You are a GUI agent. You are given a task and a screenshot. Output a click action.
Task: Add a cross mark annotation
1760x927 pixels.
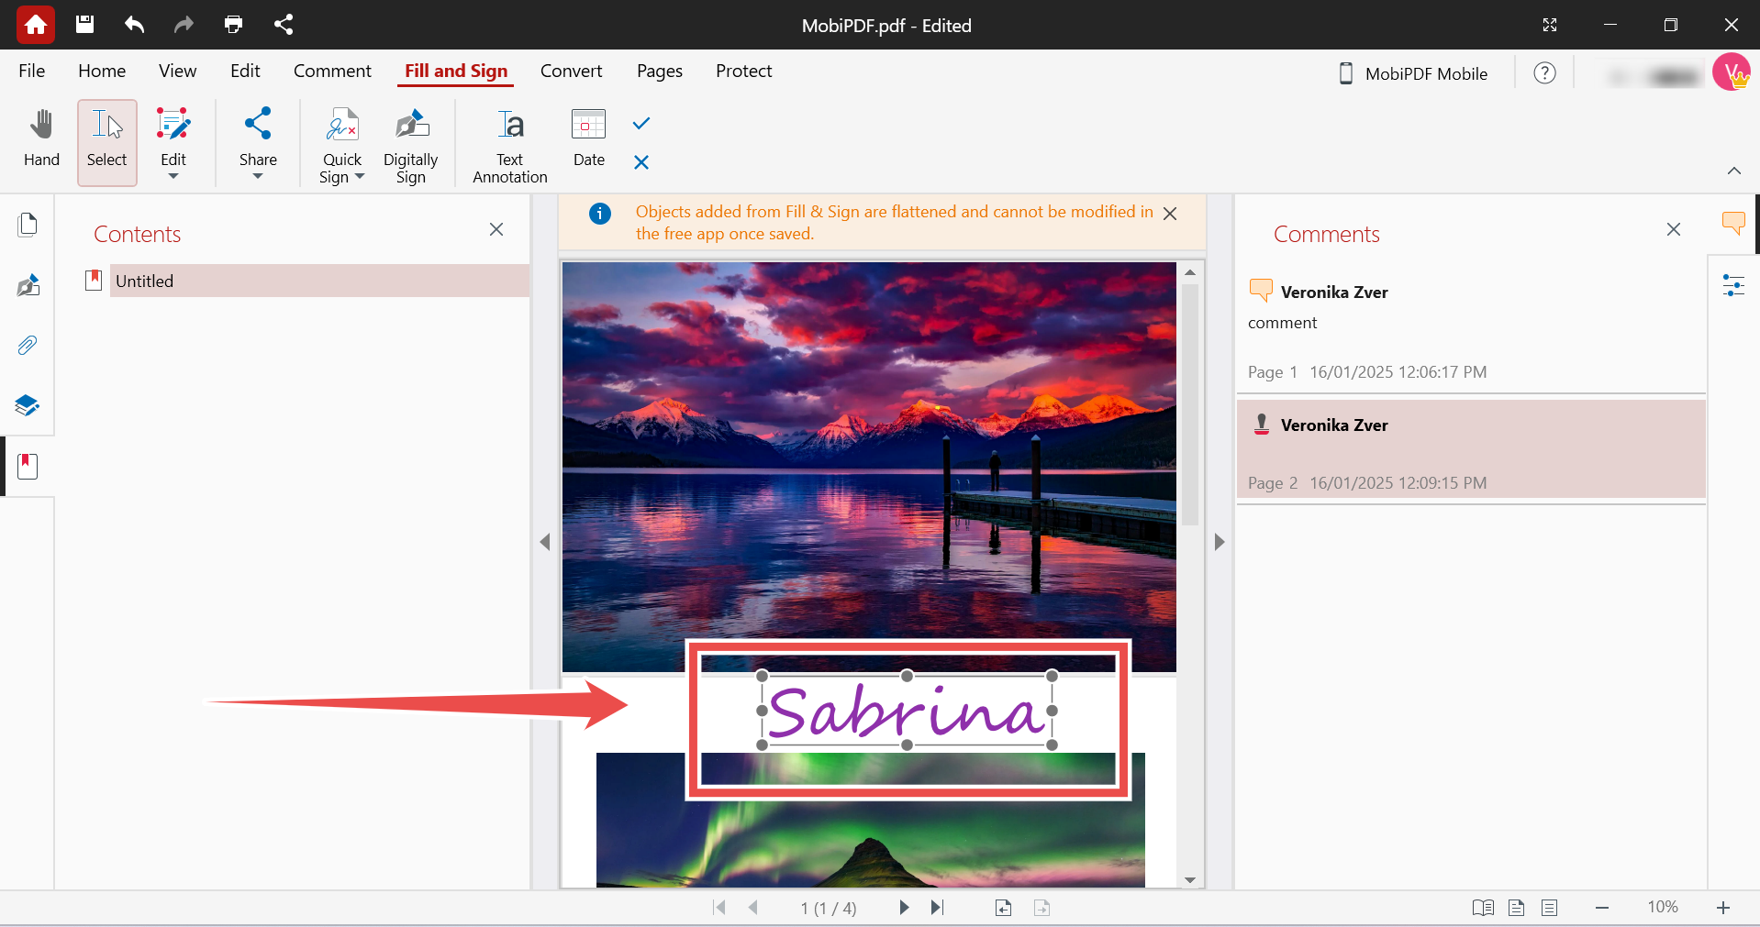(640, 162)
